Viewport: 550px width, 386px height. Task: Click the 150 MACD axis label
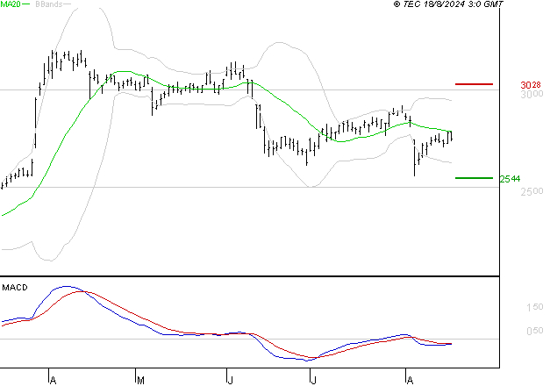535,307
